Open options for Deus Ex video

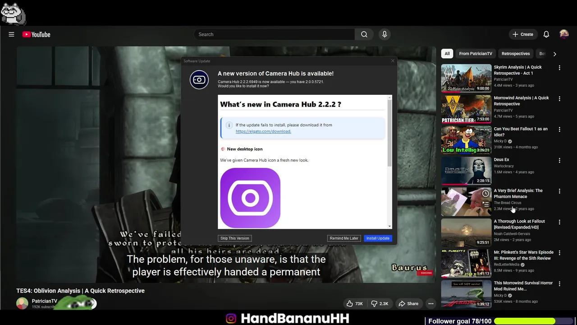(559, 160)
